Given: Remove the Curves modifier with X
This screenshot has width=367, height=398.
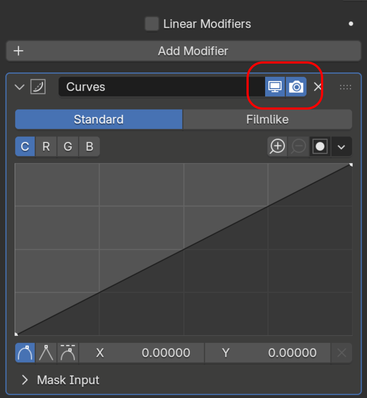Looking at the screenshot, I should [x=318, y=87].
